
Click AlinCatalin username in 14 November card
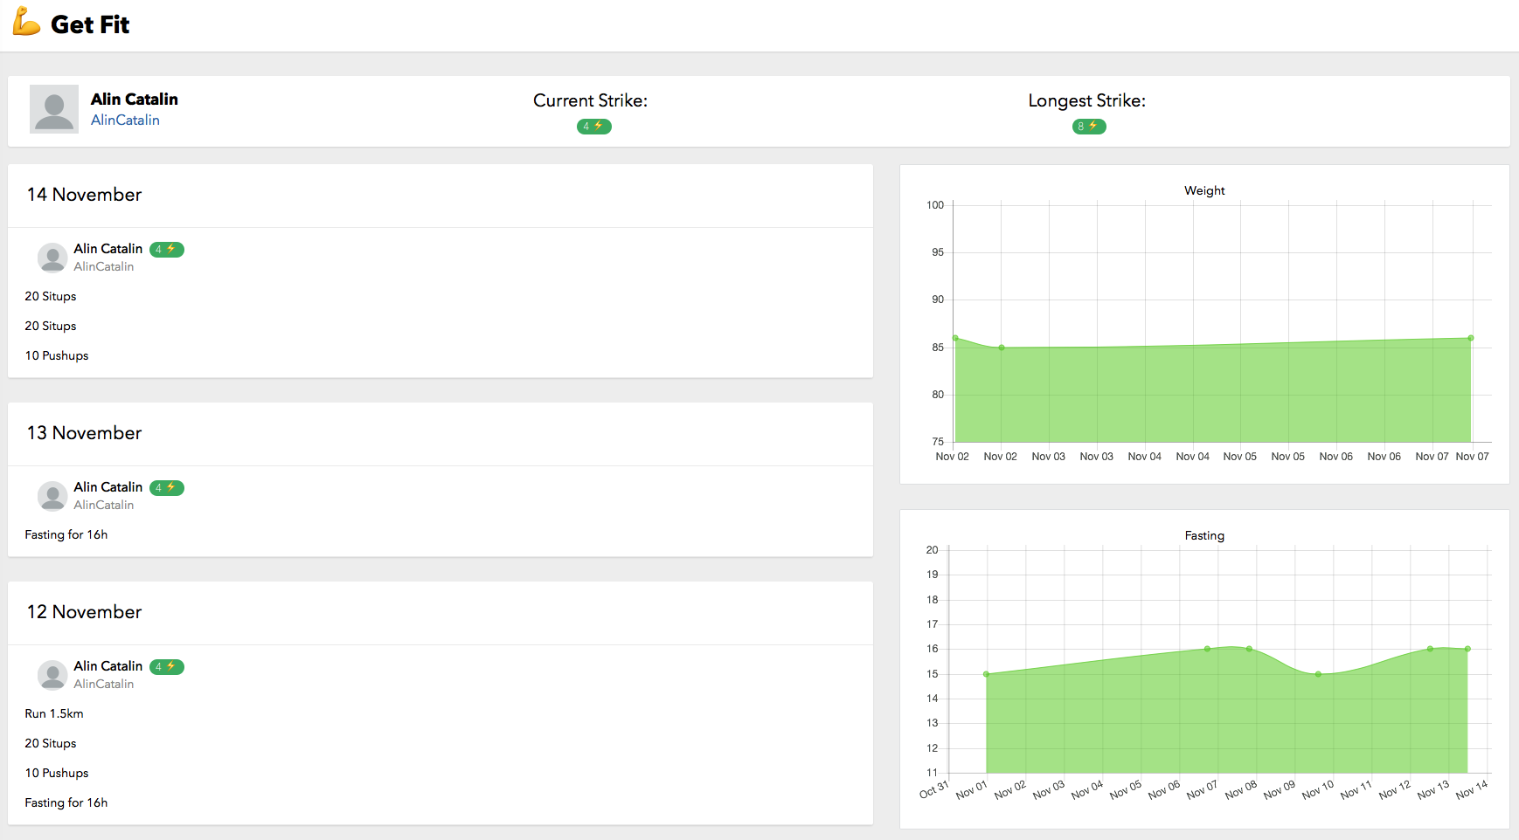coord(104,266)
